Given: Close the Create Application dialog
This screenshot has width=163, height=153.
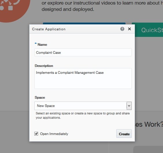Looking at the screenshot, I should point(129,29).
